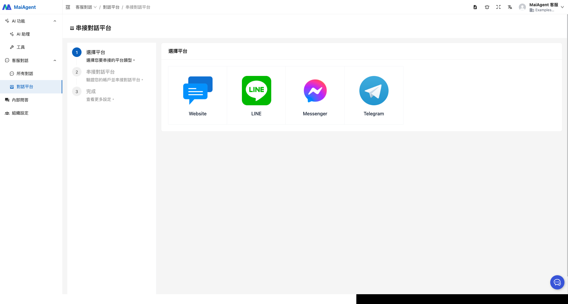The height and width of the screenshot is (304, 568).
Task: Collapse the 客服對話 sidebar section
Action: (x=55, y=61)
